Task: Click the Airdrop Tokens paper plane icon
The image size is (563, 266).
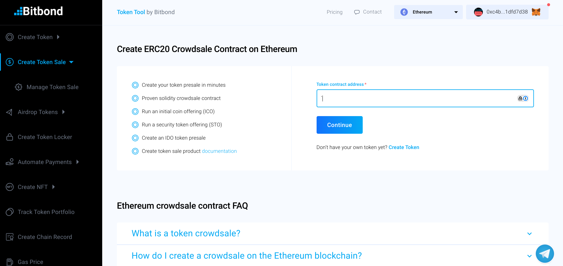Action: click(9, 112)
